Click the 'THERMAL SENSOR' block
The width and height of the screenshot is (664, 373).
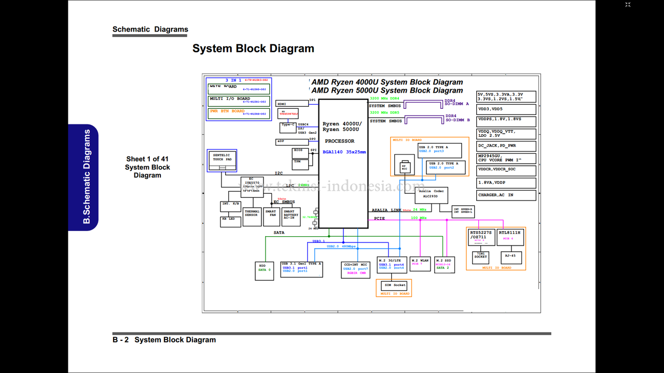pyautogui.click(x=252, y=217)
